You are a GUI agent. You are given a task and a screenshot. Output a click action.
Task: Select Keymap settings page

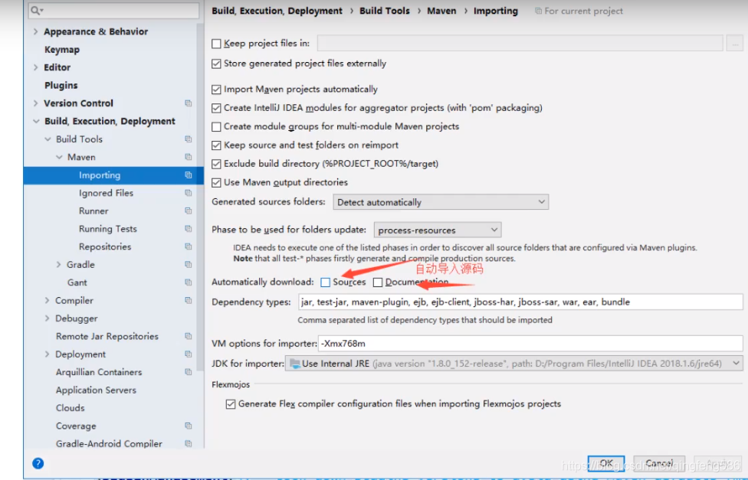coord(62,50)
